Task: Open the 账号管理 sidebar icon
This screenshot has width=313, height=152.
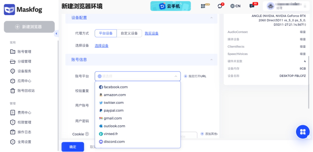Action: [x=12, y=52]
